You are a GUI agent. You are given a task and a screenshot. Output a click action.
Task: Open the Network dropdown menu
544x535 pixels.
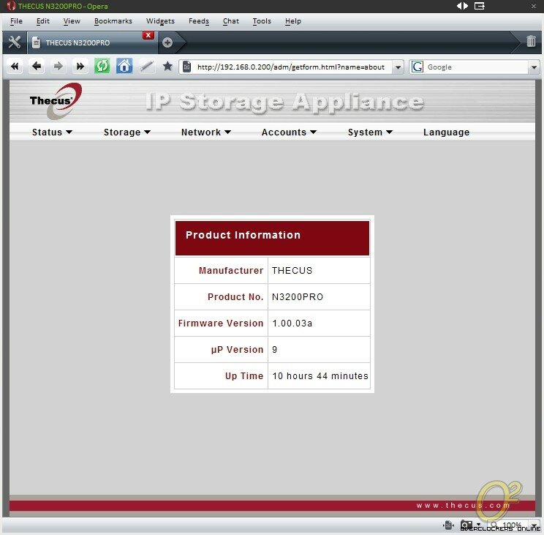[206, 132]
